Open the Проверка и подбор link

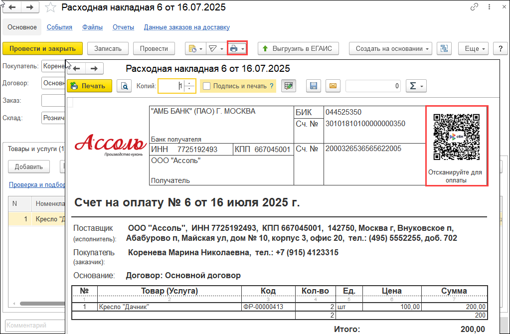(x=37, y=185)
